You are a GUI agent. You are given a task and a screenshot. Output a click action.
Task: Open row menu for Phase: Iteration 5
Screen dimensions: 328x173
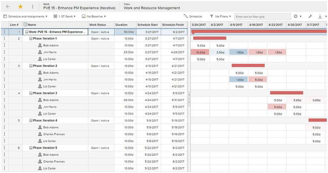pos(4,148)
